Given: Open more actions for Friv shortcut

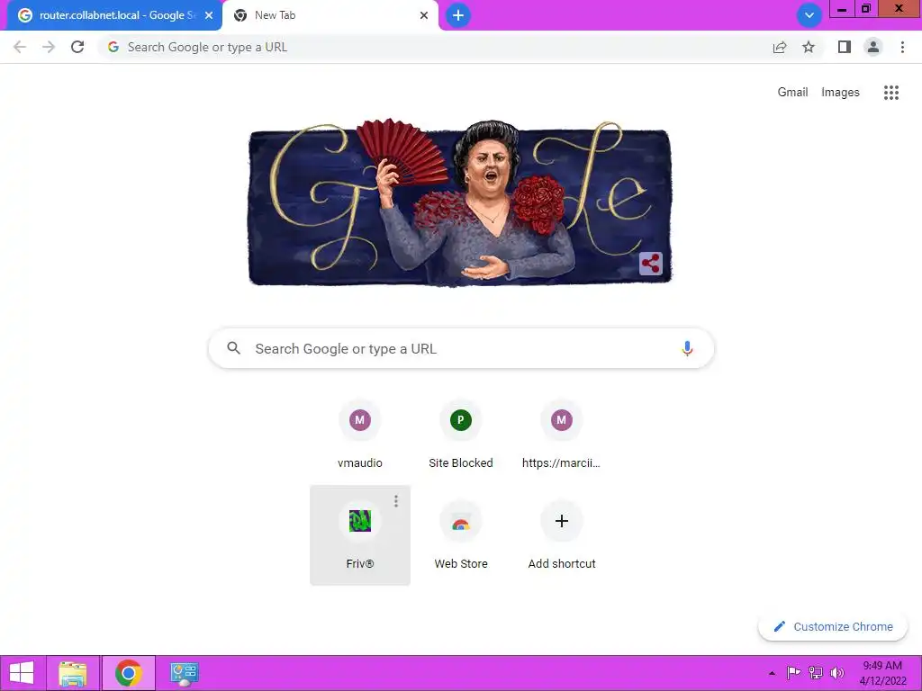Looking at the screenshot, I should pyautogui.click(x=396, y=500).
